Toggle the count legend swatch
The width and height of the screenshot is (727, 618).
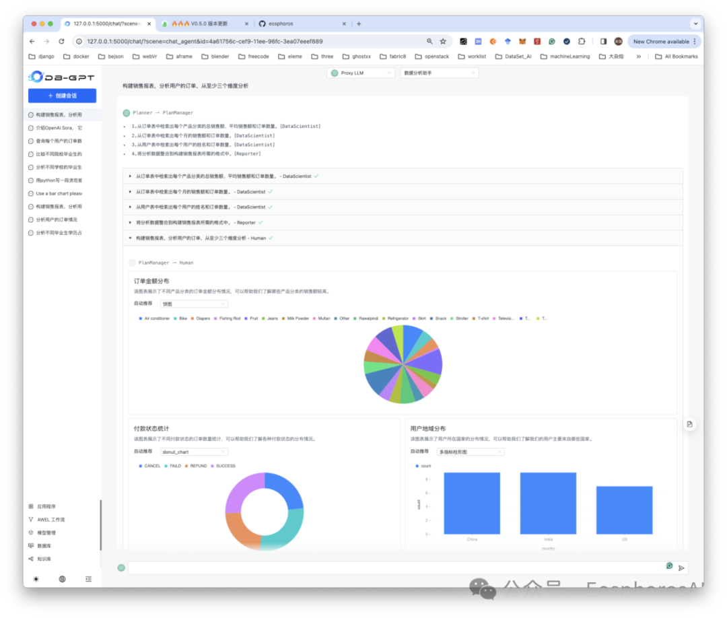pos(417,466)
